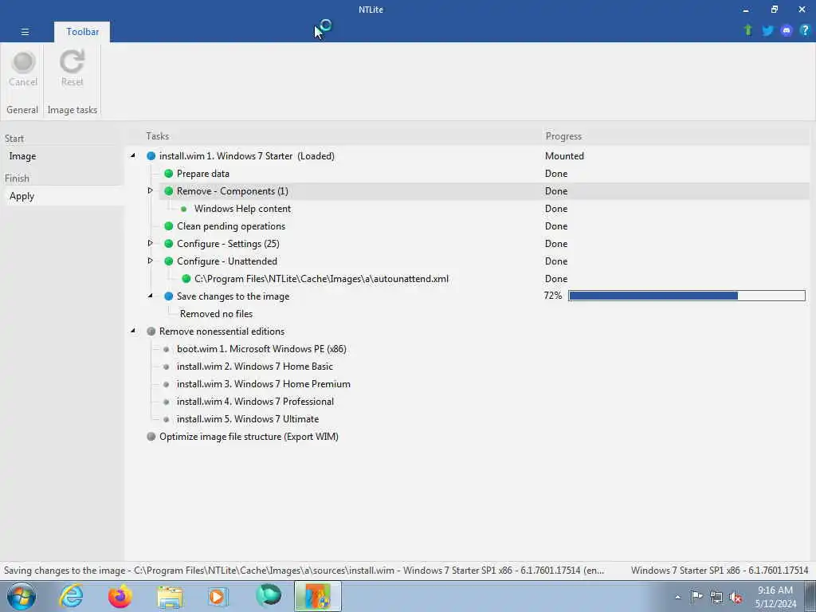Click blue status dot of install.wim Starter
Viewport: 816px width, 612px height.
151,156
